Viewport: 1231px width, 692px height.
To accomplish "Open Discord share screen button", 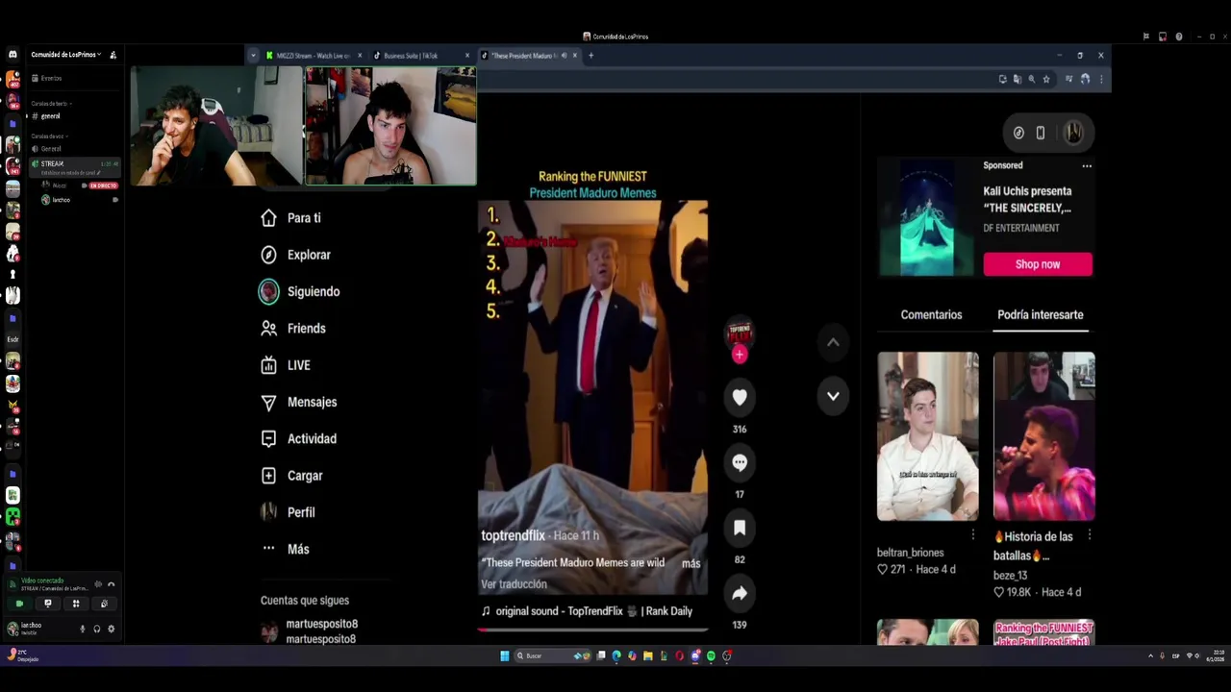I will 47,604.
